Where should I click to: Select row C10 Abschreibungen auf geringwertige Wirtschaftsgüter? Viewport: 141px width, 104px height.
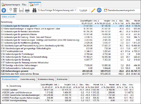(70, 49)
